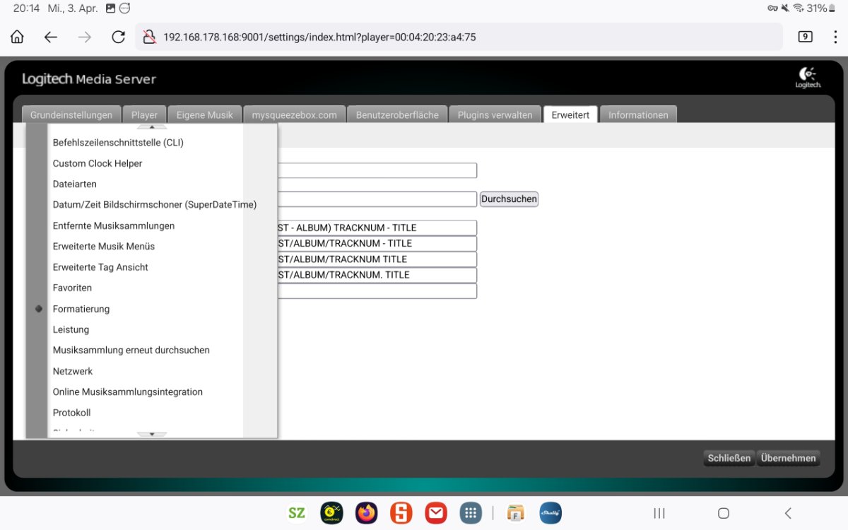Reload the page with the refresh icon
The image size is (848, 530).
tap(118, 37)
